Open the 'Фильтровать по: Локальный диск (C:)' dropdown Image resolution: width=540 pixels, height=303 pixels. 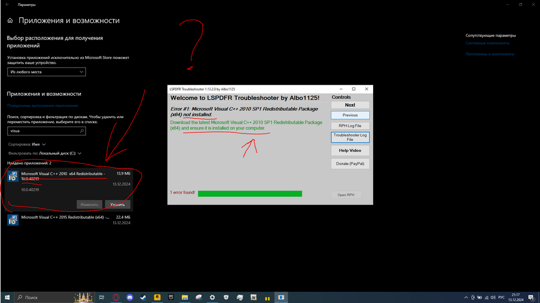coord(45,153)
